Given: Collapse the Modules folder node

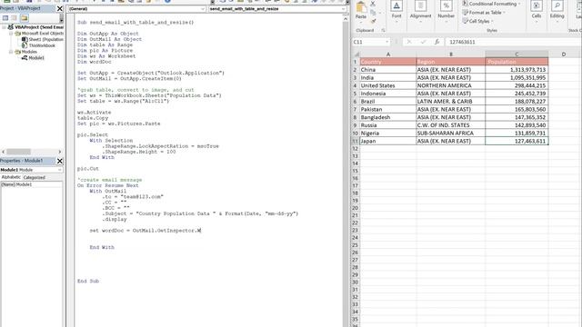Looking at the screenshot, I should (11, 52).
